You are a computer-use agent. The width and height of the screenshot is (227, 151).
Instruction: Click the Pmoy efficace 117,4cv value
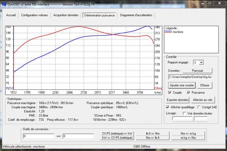73,120
